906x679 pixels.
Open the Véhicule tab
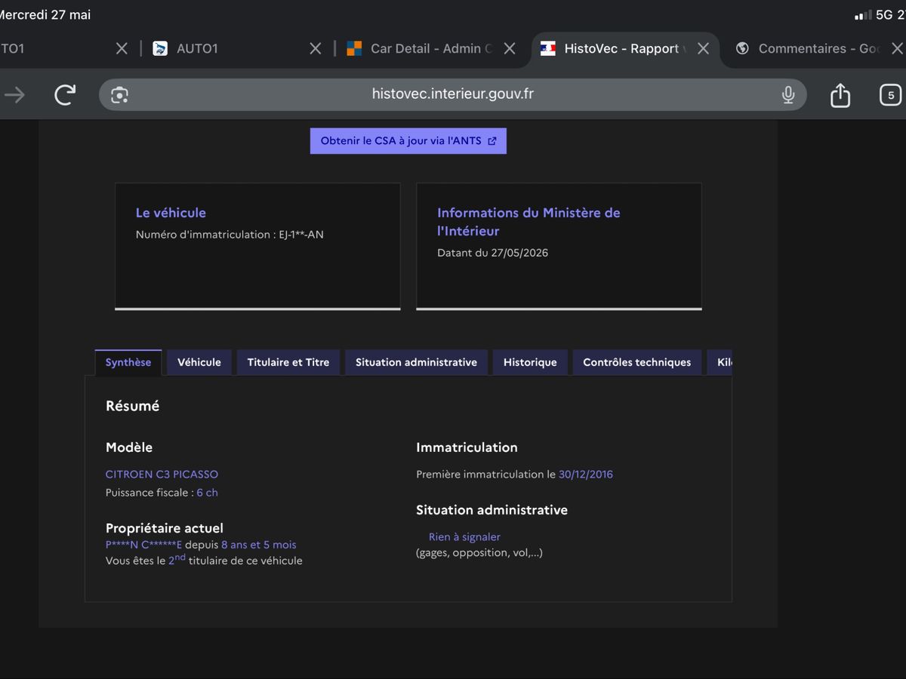199,362
